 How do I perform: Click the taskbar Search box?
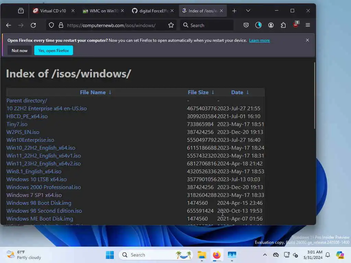[156, 255]
